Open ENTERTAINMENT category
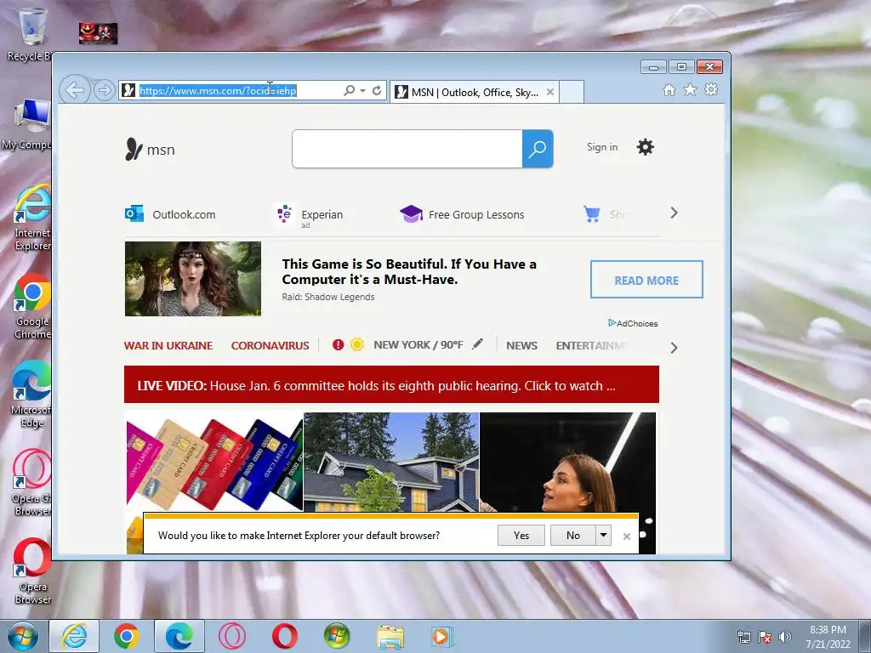 point(592,345)
